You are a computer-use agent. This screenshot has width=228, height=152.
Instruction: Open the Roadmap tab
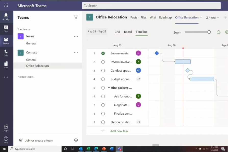click(165, 17)
